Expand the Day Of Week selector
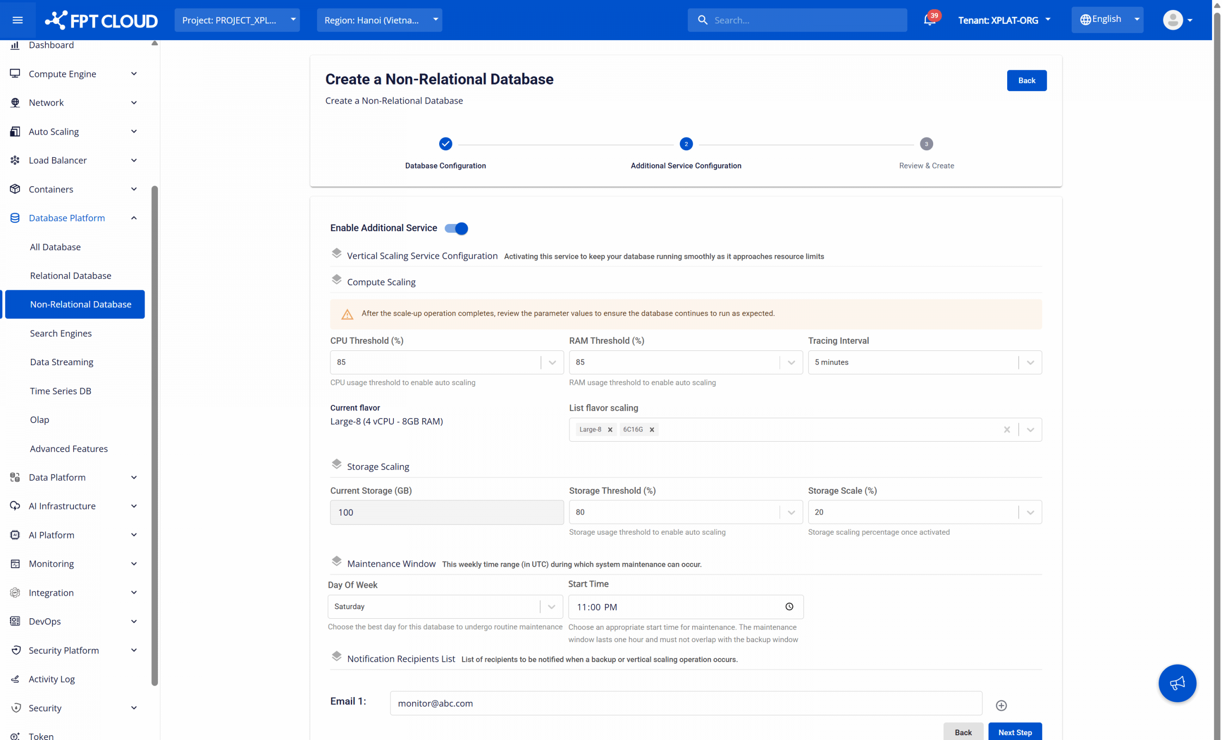The image size is (1222, 740). [x=551, y=607]
